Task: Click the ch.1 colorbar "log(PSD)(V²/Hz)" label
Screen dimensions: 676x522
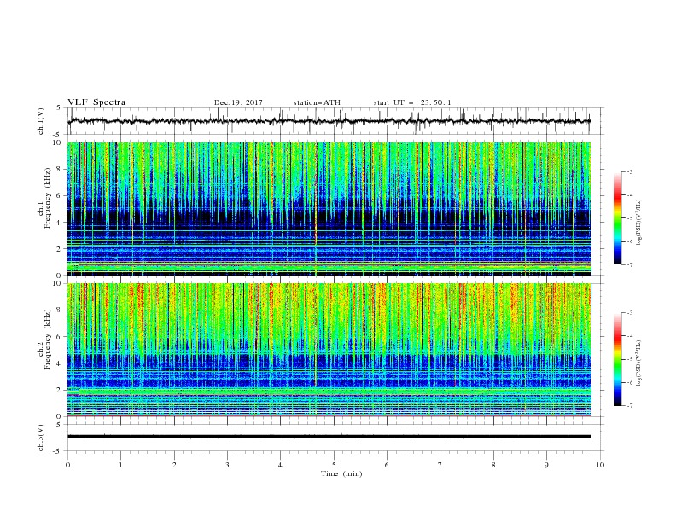Action: coord(639,223)
